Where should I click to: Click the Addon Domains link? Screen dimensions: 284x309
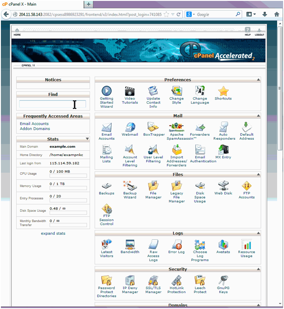35,128
